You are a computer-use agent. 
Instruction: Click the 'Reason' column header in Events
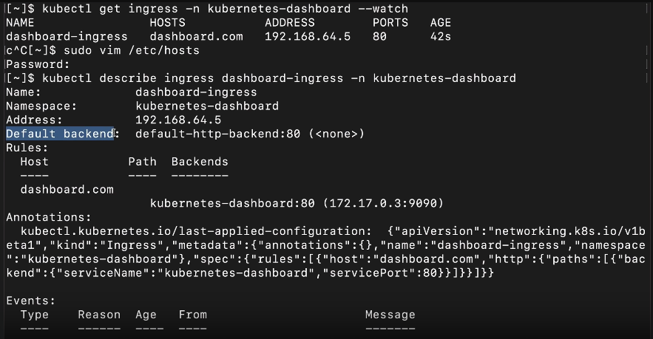coord(99,315)
